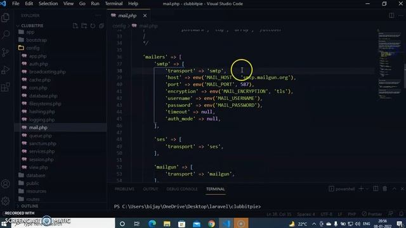The width and height of the screenshot is (406, 228).
Task: Open the Terminal menu
Action: (x=114, y=4)
